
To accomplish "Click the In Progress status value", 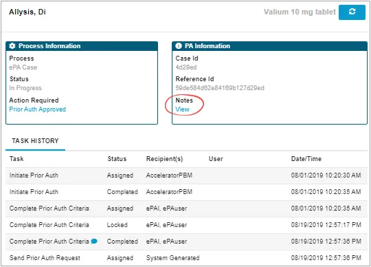I will pyautogui.click(x=25, y=88).
